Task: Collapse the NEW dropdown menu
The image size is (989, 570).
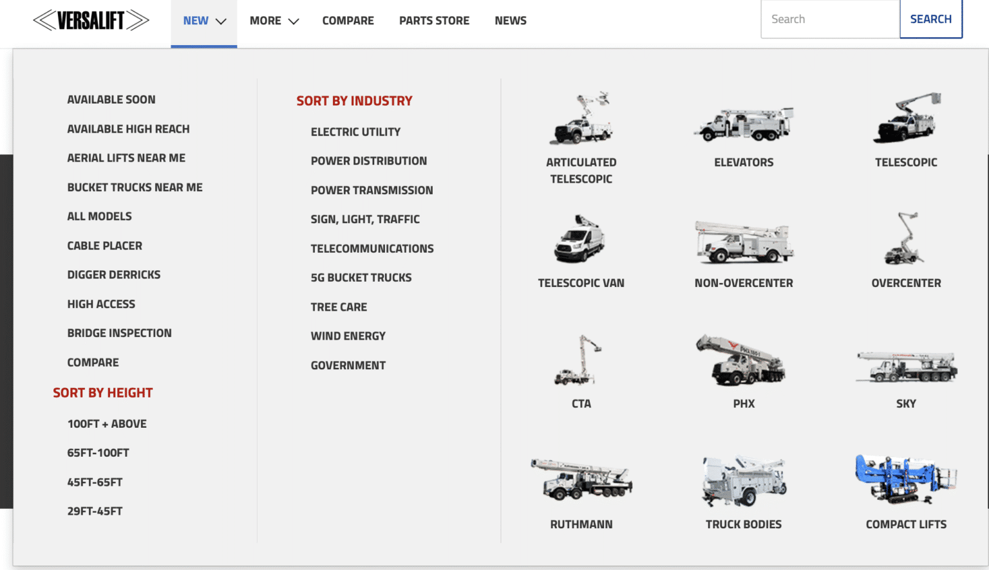Action: (x=204, y=21)
